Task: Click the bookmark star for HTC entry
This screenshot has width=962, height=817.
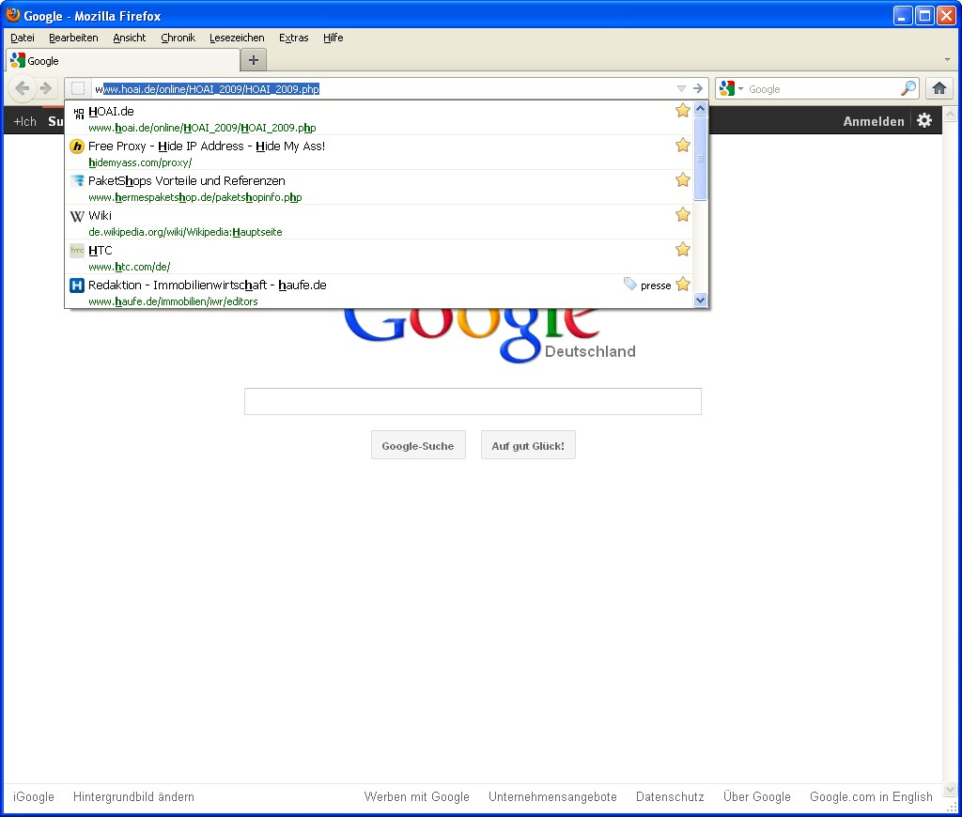Action: (x=683, y=250)
